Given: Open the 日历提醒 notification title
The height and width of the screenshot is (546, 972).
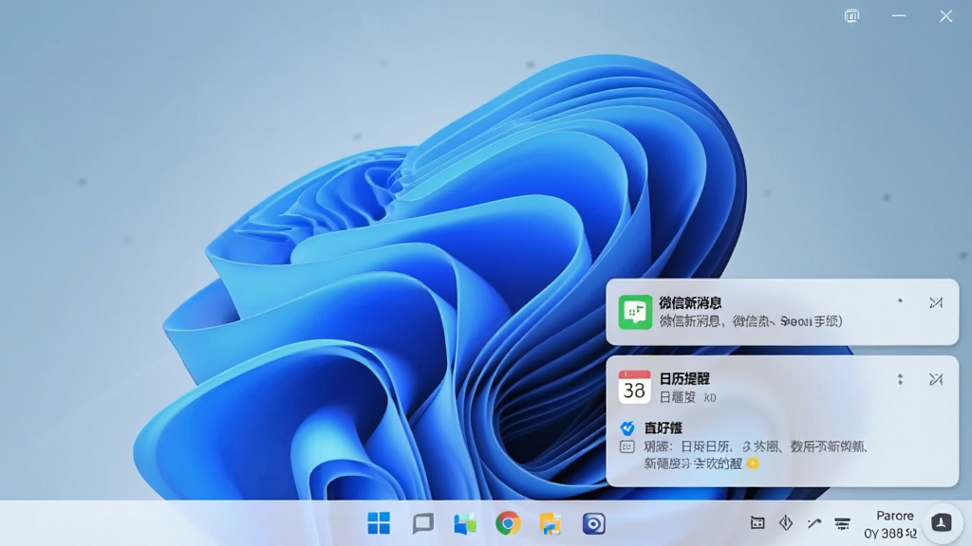Looking at the screenshot, I should point(684,378).
